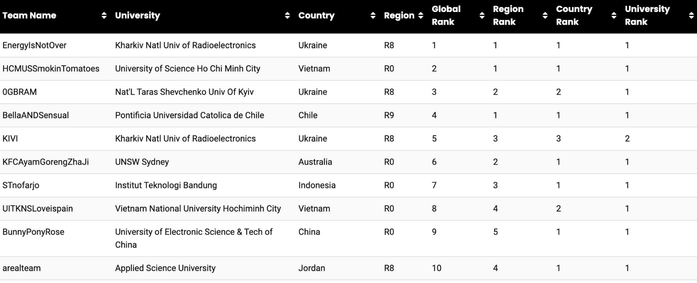Select Applied Science University cell

tap(165, 268)
